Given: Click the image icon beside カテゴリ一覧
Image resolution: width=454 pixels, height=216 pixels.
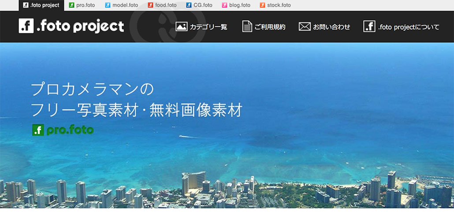Looking at the screenshot, I should (181, 26).
